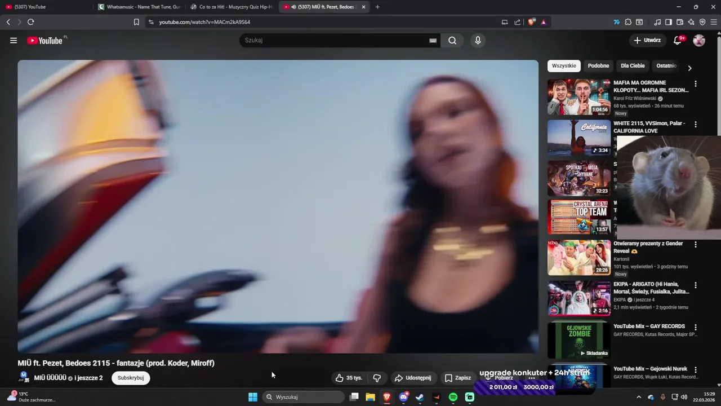Open the account avatar menu
Screen dimensions: 721x406
699,41
